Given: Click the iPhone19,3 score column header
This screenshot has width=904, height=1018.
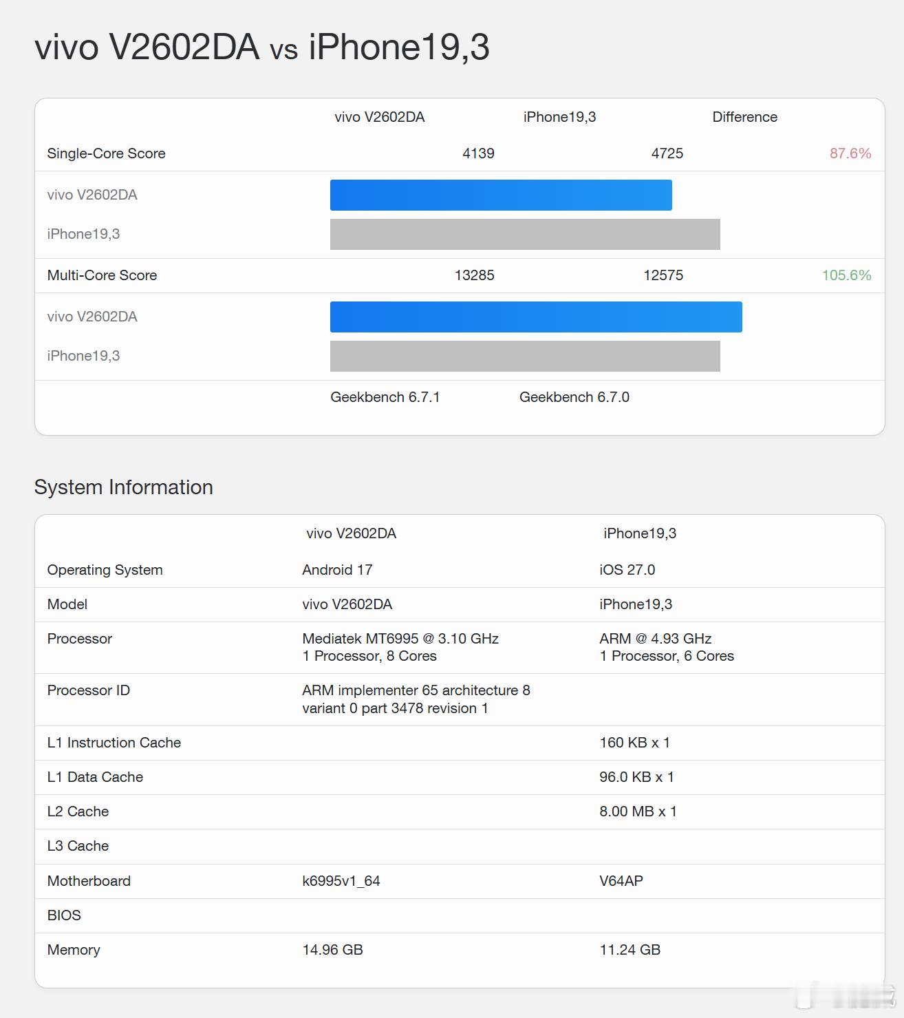Looking at the screenshot, I should click(x=559, y=117).
